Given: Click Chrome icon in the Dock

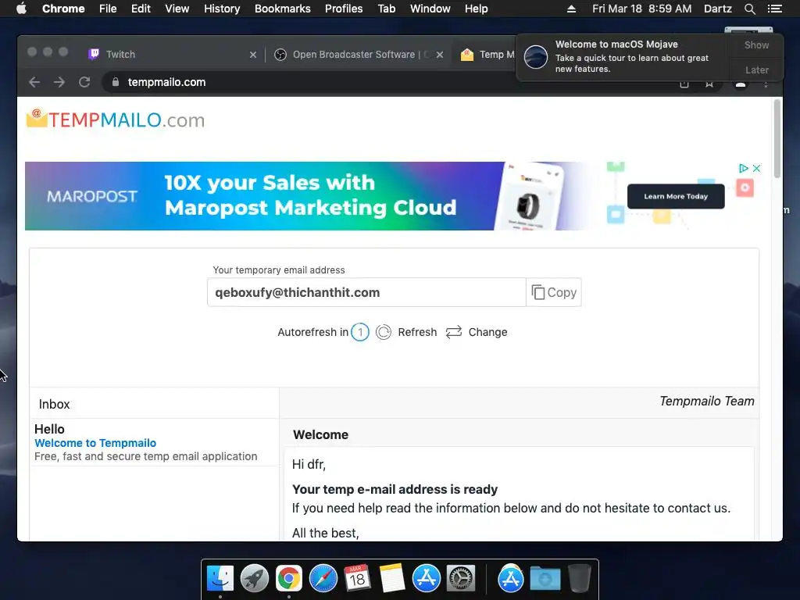Looking at the screenshot, I should (289, 578).
